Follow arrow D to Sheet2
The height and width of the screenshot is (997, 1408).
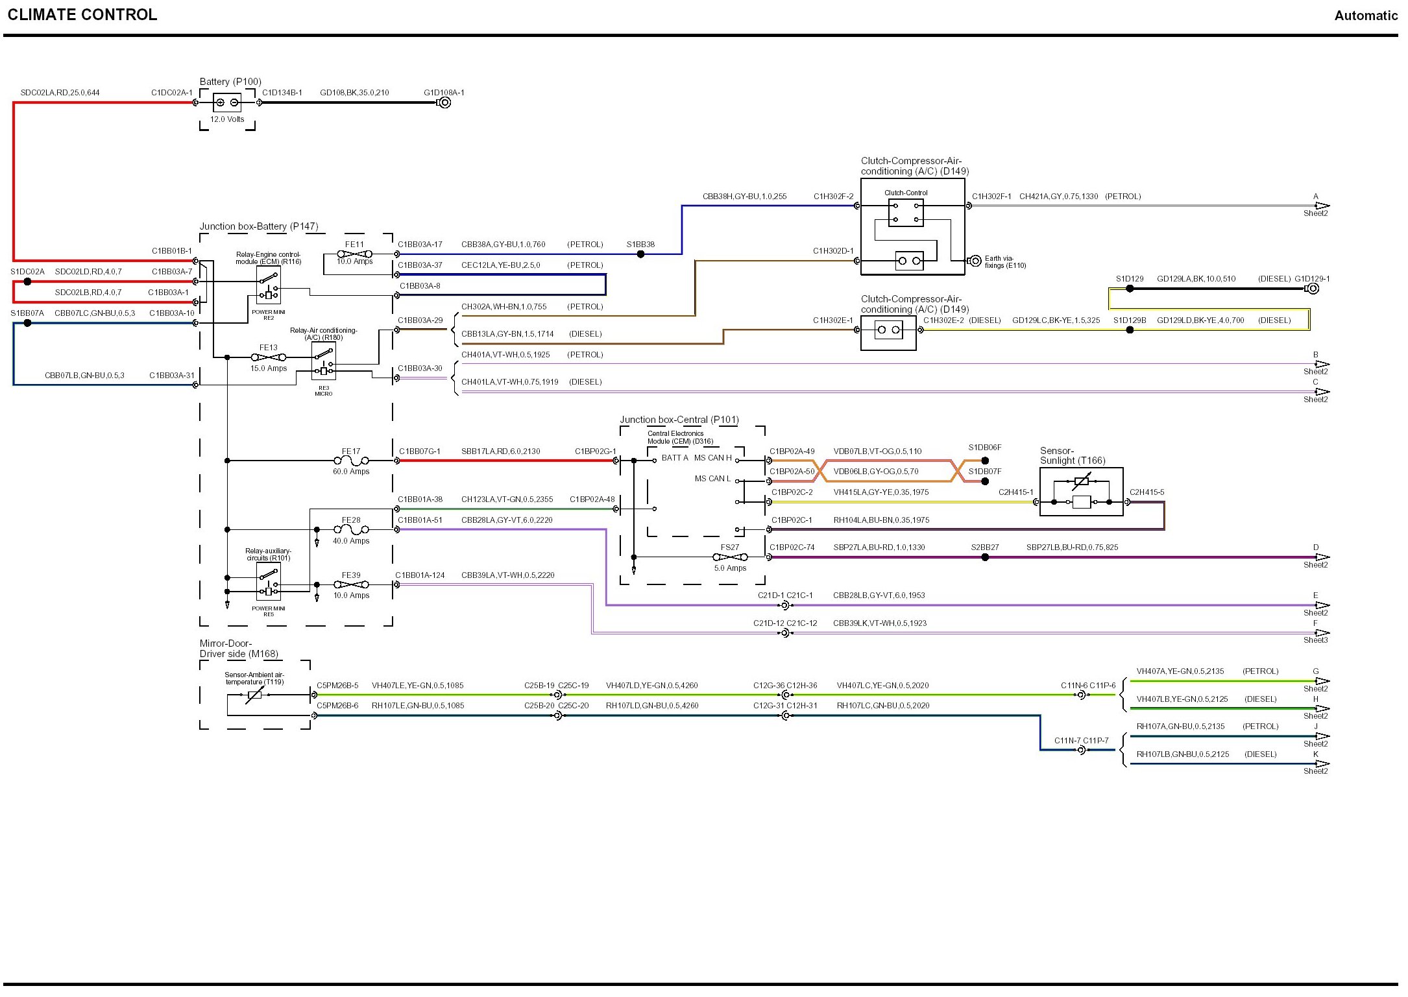1322,557
